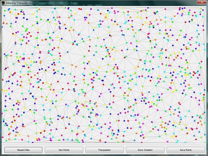The height and width of the screenshot is (156, 208).
Task: Click the skull app icon in title bar
Action: [x=3, y=3]
